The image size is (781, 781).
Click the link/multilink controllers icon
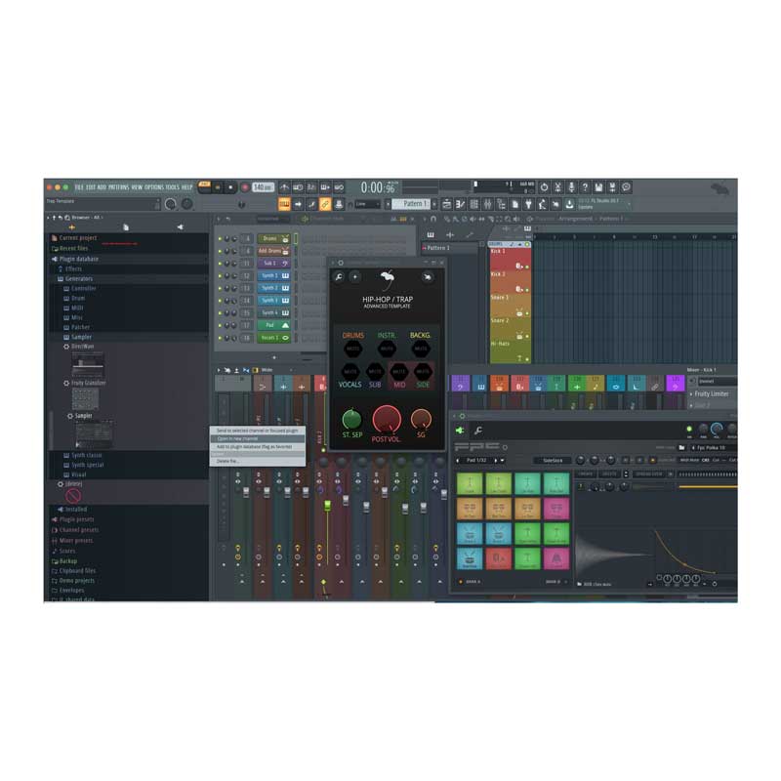325,204
